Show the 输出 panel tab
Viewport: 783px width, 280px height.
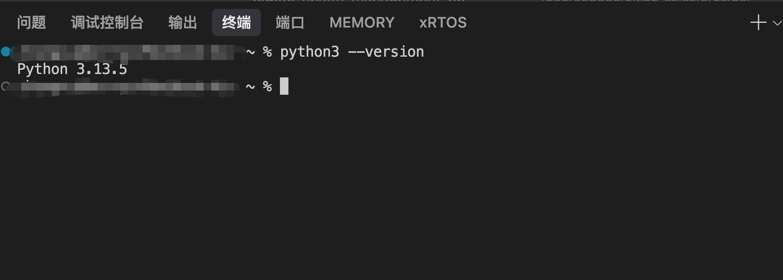coord(182,22)
